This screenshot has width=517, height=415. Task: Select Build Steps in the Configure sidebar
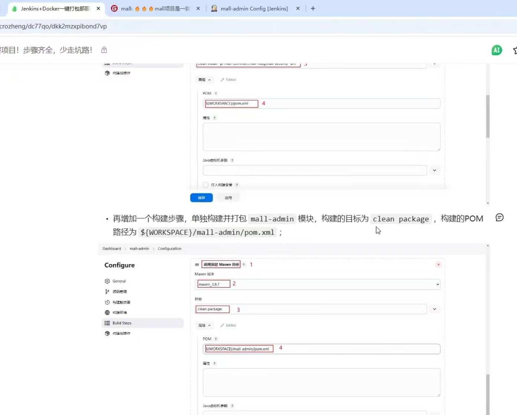pyautogui.click(x=143, y=323)
